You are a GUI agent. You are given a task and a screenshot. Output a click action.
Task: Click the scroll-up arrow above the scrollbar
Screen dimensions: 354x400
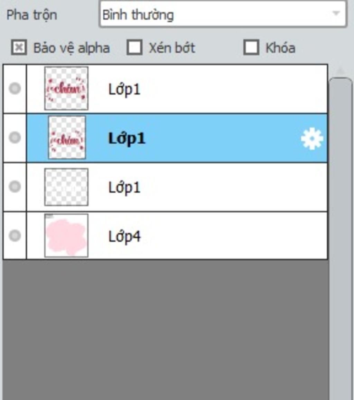tap(341, 70)
